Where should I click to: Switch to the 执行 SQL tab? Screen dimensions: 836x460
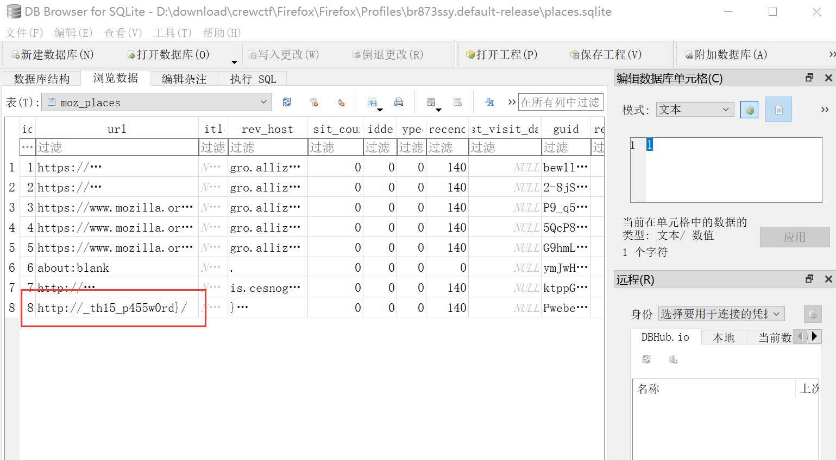tap(253, 79)
